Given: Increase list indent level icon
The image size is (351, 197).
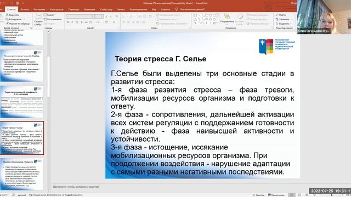Looking at the screenshot, I should tap(145, 16).
